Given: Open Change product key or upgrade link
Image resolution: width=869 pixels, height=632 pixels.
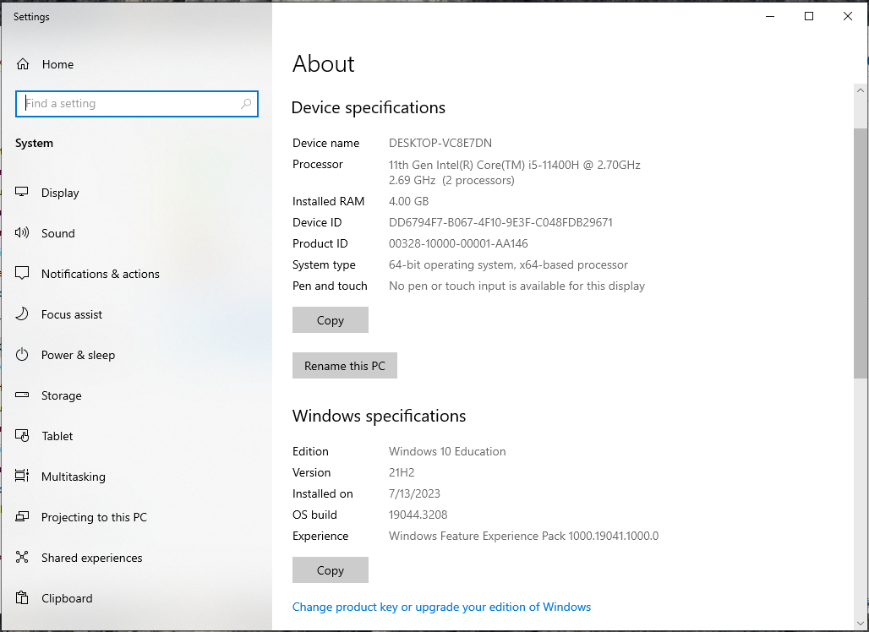Looking at the screenshot, I should (441, 607).
